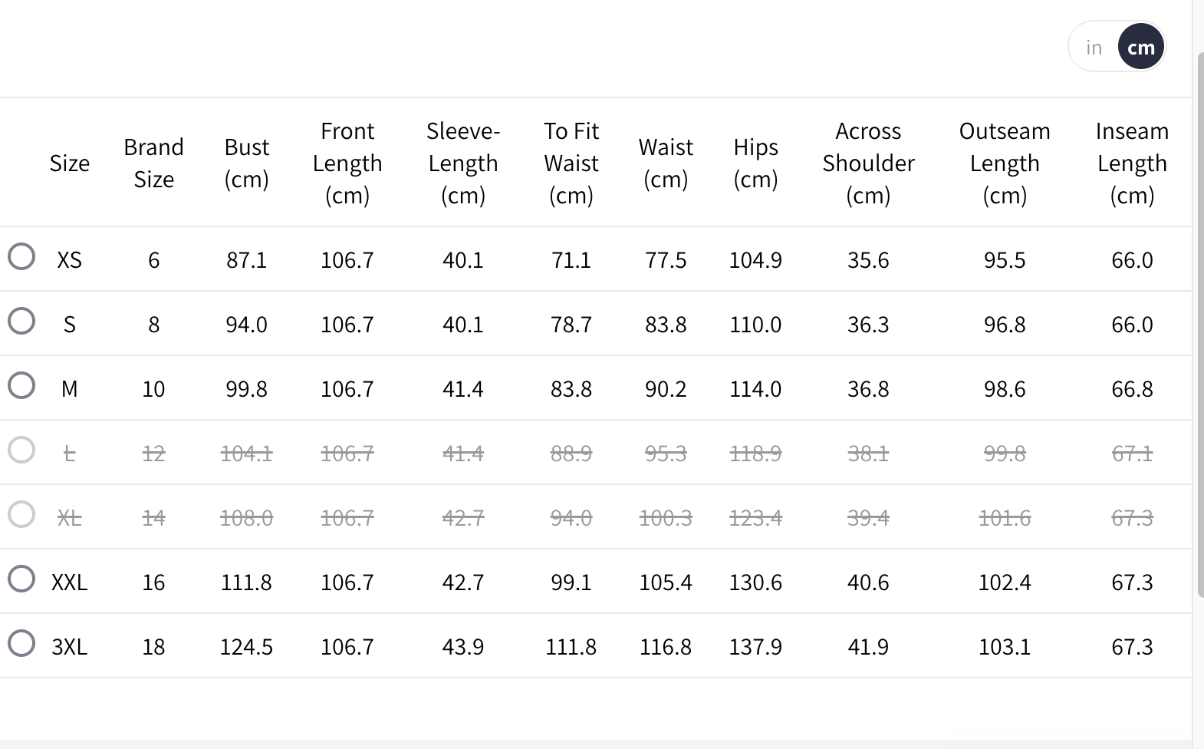Click the To Fit Waist column header

coord(571,163)
